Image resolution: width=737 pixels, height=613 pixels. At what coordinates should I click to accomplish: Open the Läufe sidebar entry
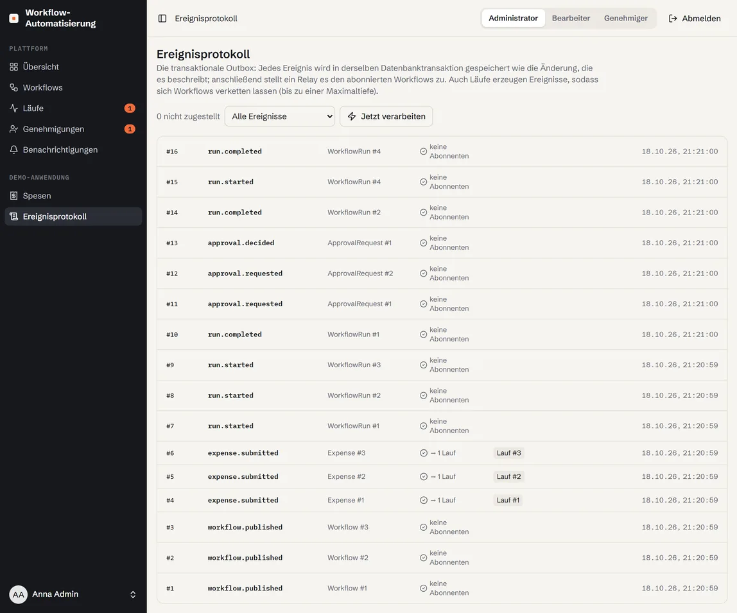point(73,108)
